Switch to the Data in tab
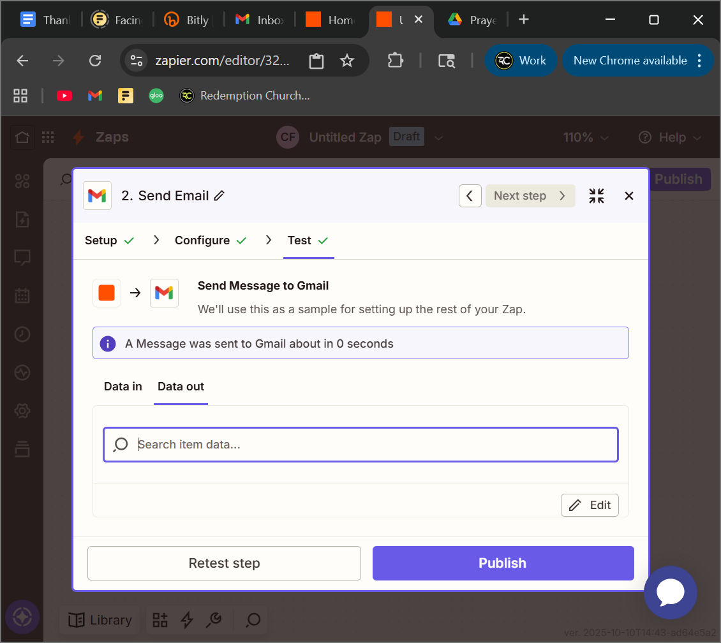Viewport: 721px width, 643px height. click(123, 387)
